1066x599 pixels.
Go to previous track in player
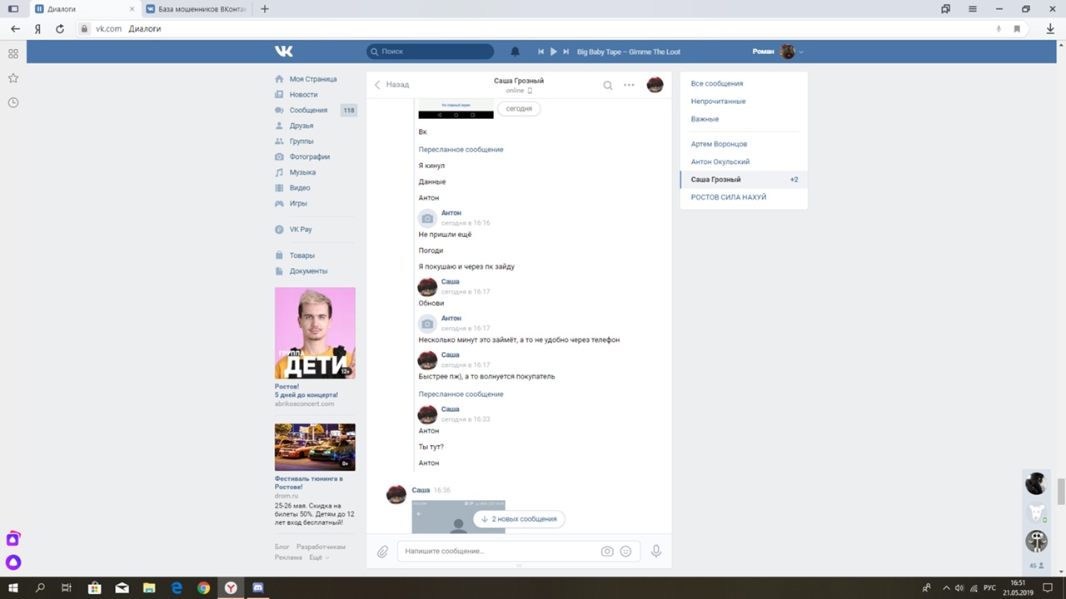(x=540, y=52)
